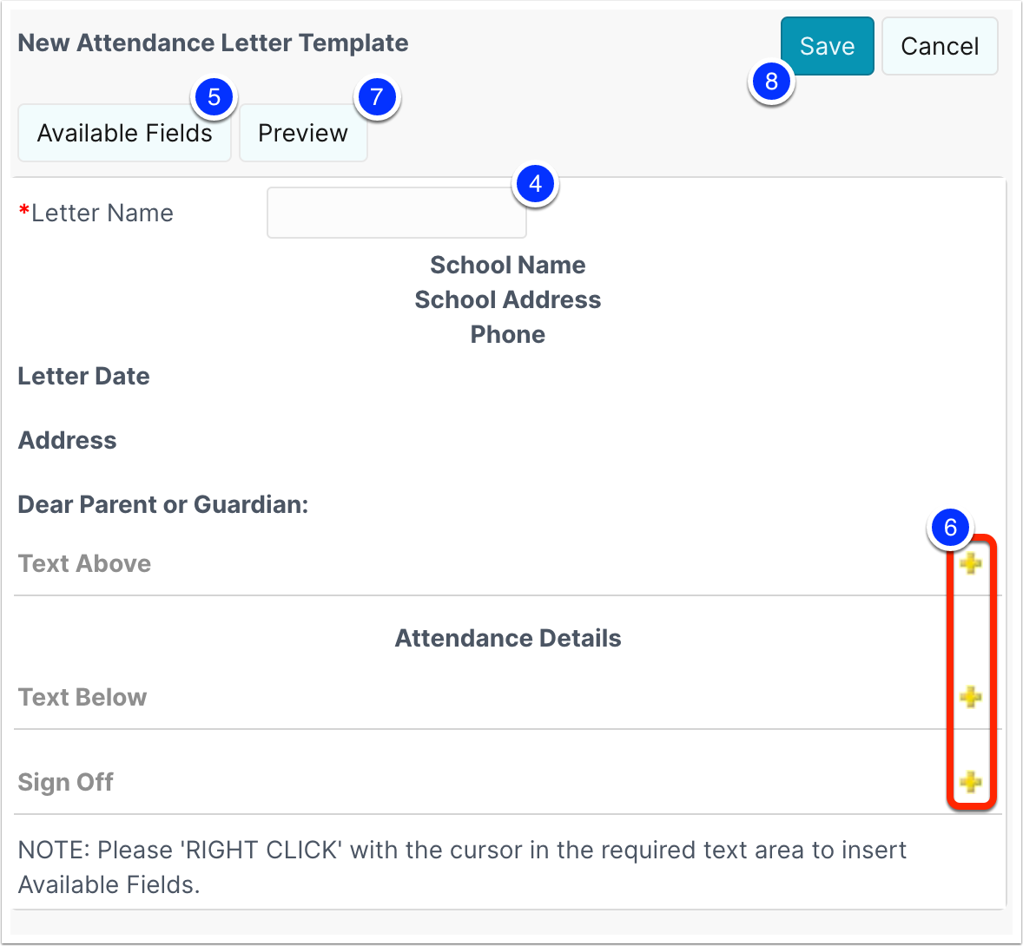Click the yellow plus beside Sign Off
Screen dimensions: 1023x946
tap(971, 782)
